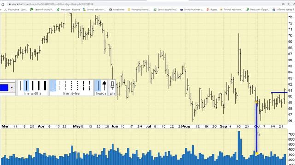295x165 pixels.
Task: Choose the short-dash fourth line style
Action: click(71, 86)
